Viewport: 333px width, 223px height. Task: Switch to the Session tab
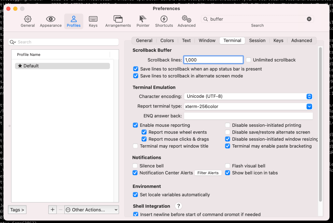tap(257, 41)
